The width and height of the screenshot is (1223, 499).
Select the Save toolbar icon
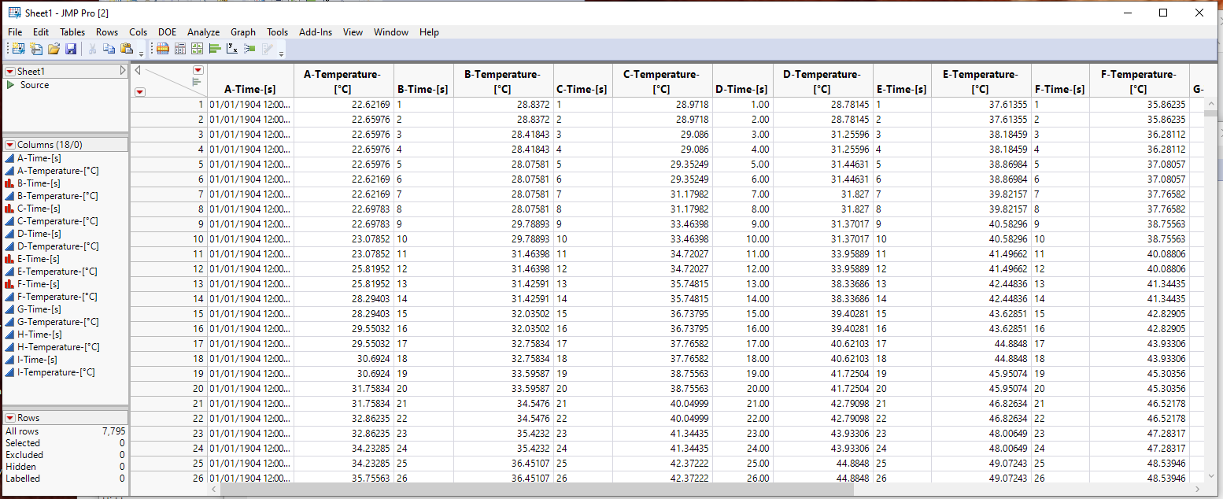coord(71,49)
